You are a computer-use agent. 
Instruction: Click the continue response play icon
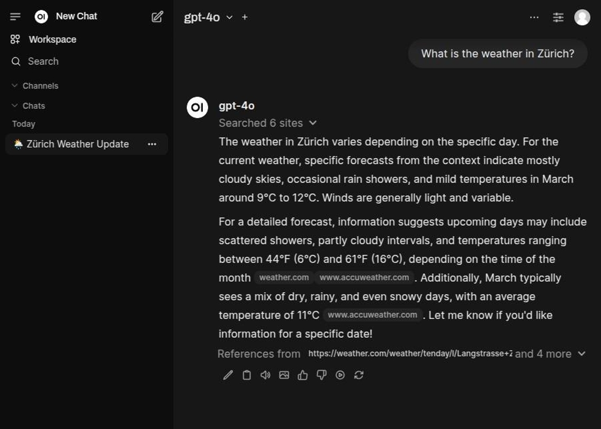coord(340,375)
